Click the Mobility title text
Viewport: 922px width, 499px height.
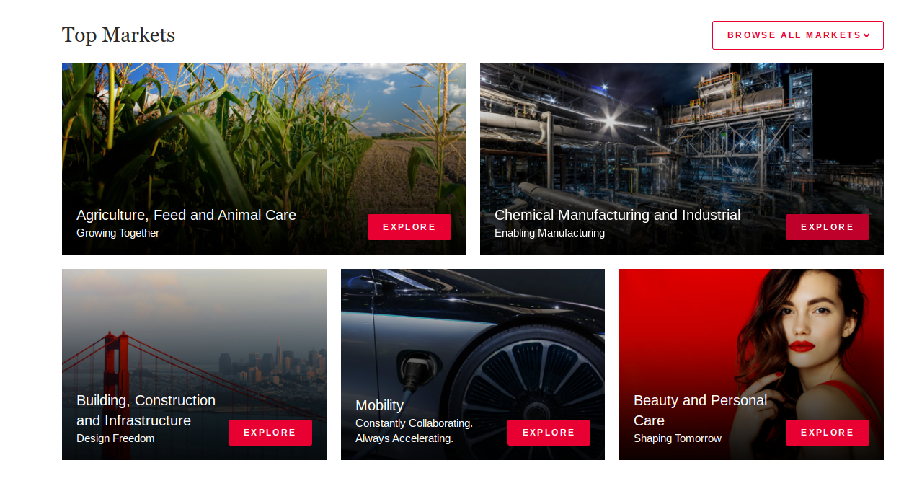[379, 405]
